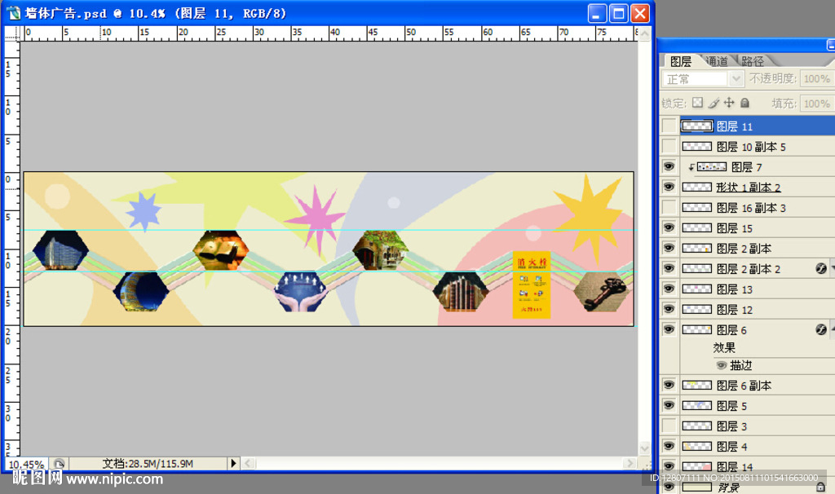Click the lock transparent pixels icon
This screenshot has height=494, width=835.
(697, 104)
